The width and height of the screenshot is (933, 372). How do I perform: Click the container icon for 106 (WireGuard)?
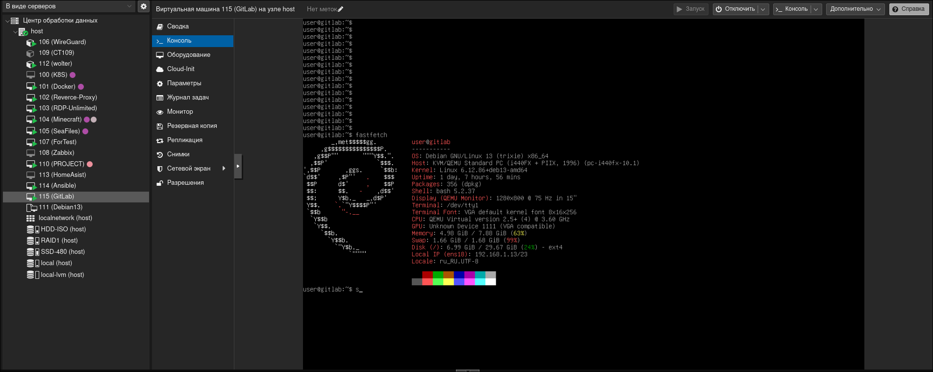[31, 42]
